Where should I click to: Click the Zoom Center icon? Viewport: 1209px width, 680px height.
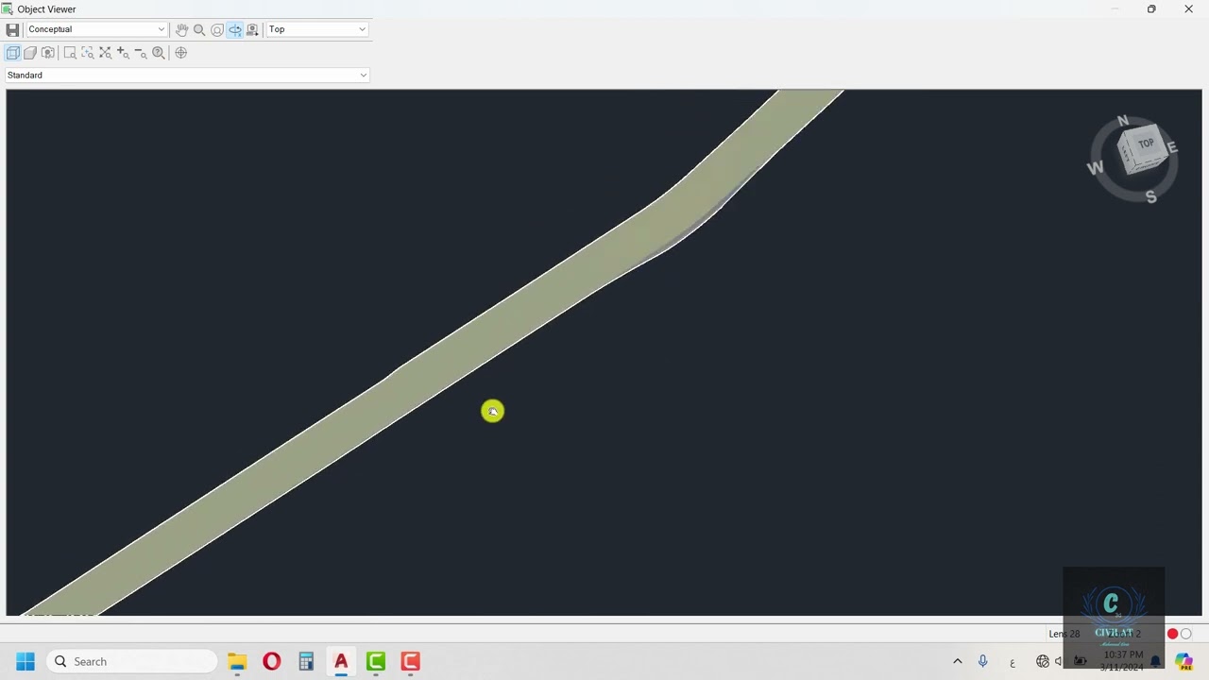88,53
